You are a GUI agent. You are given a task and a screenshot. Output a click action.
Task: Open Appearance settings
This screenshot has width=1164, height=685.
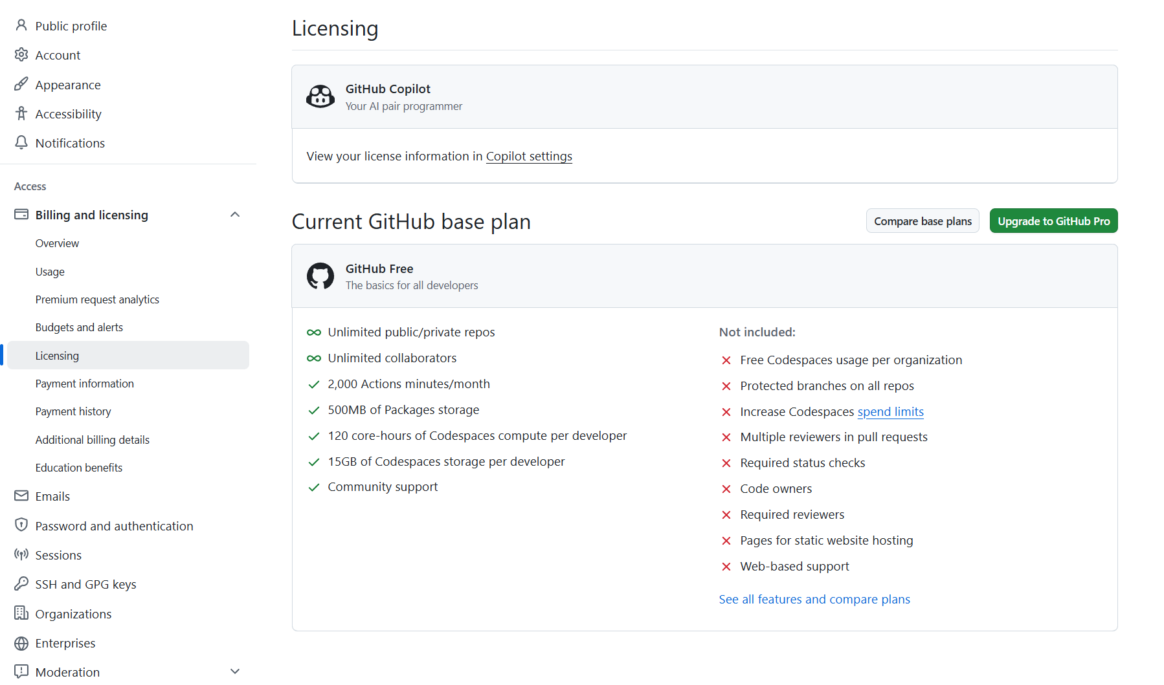click(x=68, y=85)
